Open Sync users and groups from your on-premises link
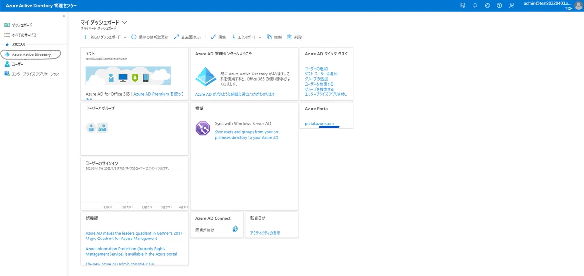The height and width of the screenshot is (276, 584). (x=247, y=135)
